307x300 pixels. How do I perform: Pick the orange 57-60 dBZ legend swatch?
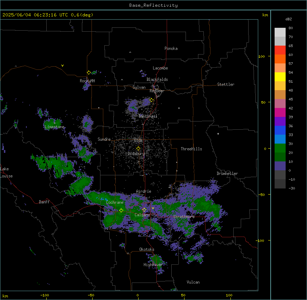[x=280, y=59]
